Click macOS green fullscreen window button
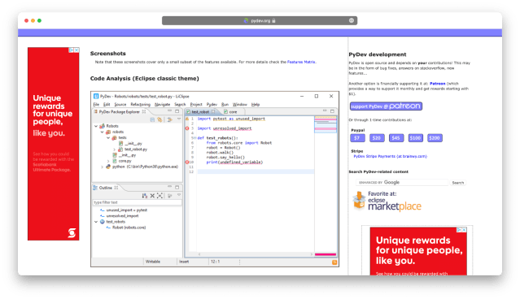Viewport: 520px width, 299px height. [39, 20]
